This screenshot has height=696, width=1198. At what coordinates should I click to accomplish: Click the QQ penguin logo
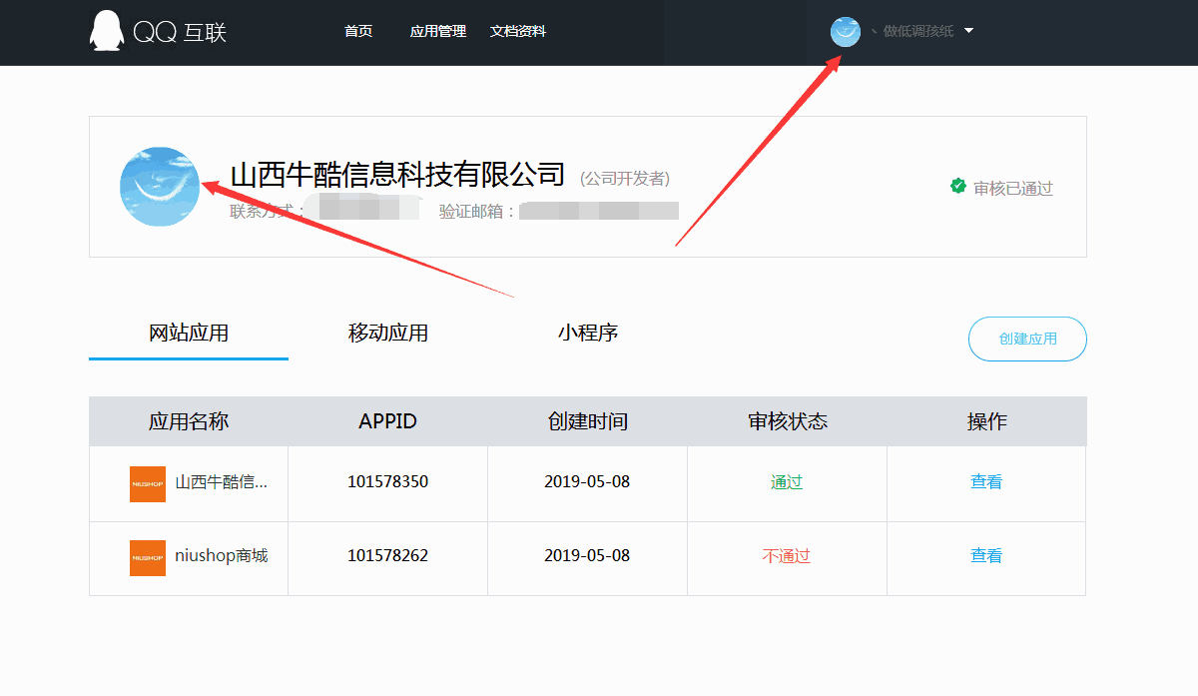point(106,31)
